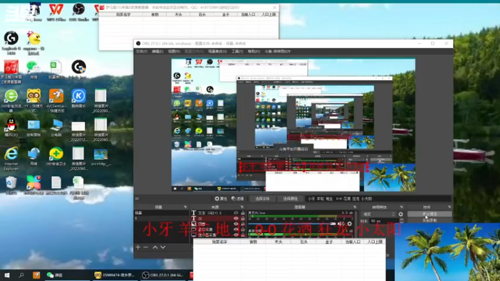
Task: Select the text source named 22
Action: pyautogui.click(x=217, y=219)
